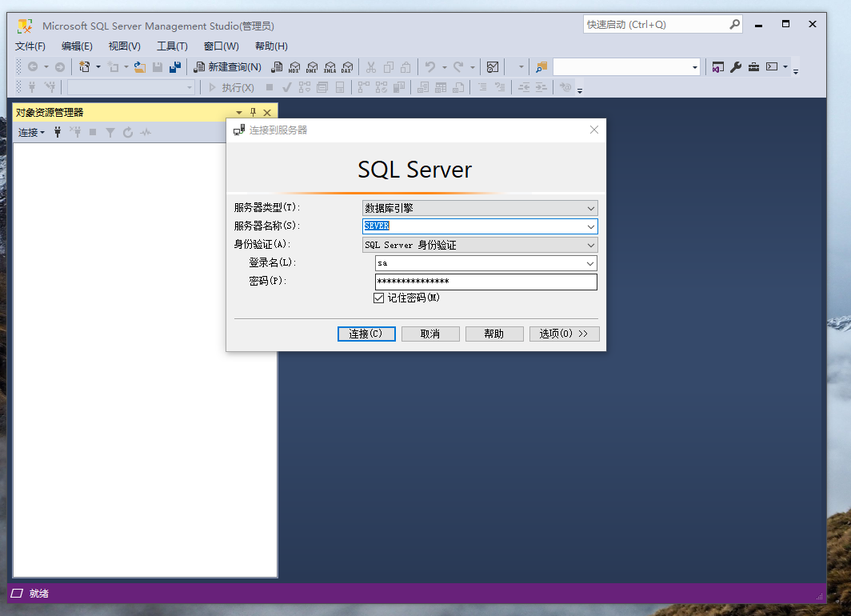Click the Ready (就绪) status bar text
Screen dimensions: 851x616
[39, 594]
